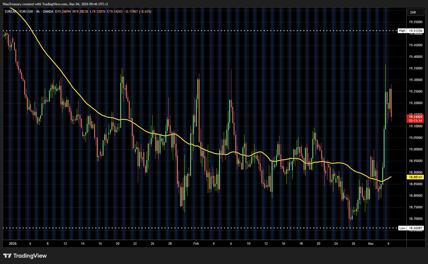Click the date 18 on time axis
Viewport: 428px width, 264px height.
pos(301,244)
